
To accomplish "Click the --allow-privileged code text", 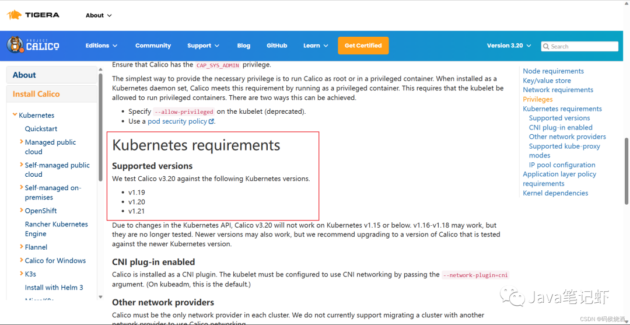I will pyautogui.click(x=184, y=111).
